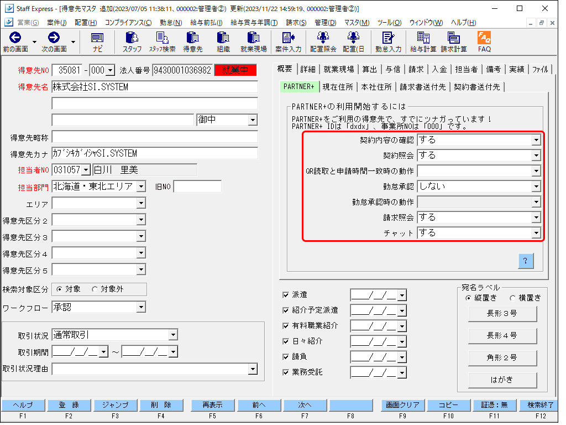
Task: Select 縦書き radio for address label
Action: click(x=468, y=298)
